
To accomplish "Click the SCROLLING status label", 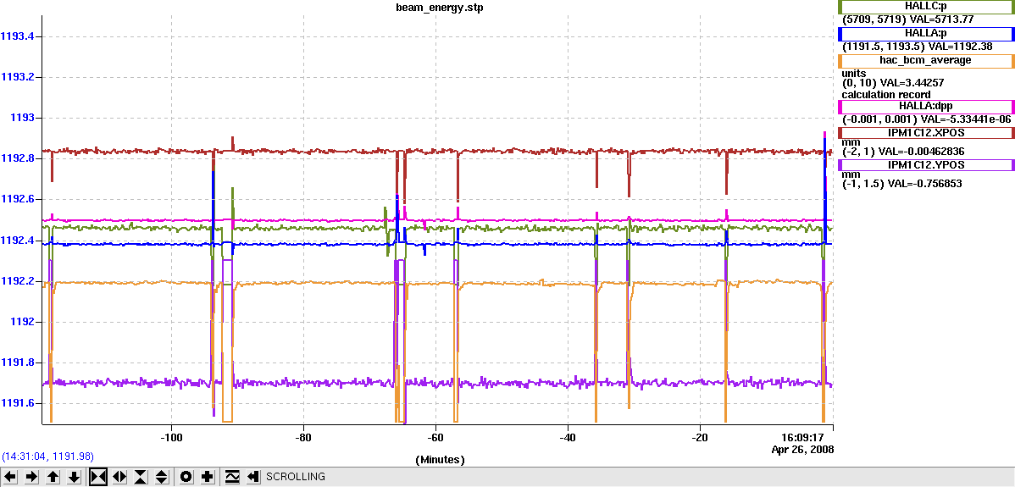I will 296,477.
